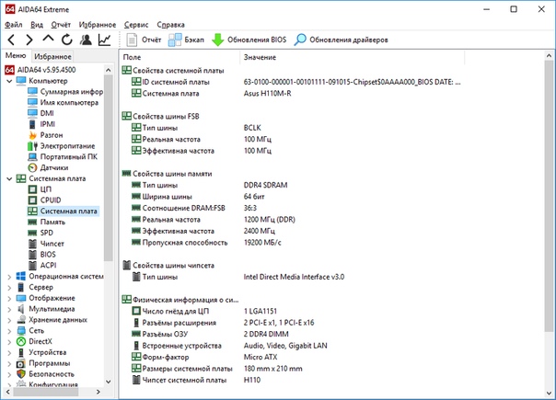This screenshot has width=556, height=400.
Task: Open the user profile toolbar icon
Action: point(86,40)
